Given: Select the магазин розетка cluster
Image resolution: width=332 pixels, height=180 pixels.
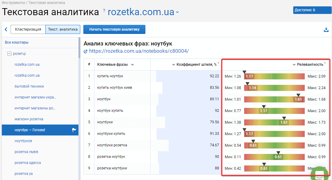Looking at the screenshot, I should tap(29, 119).
